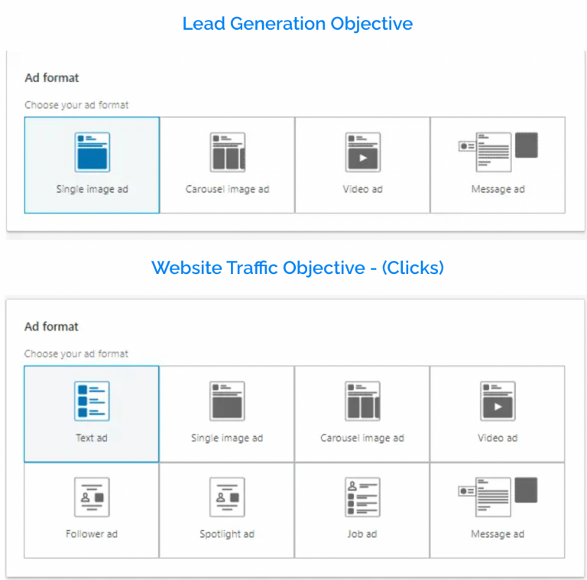This screenshot has width=587, height=580.
Task: Click the "Spotlight ad" label text
Action: click(x=227, y=534)
